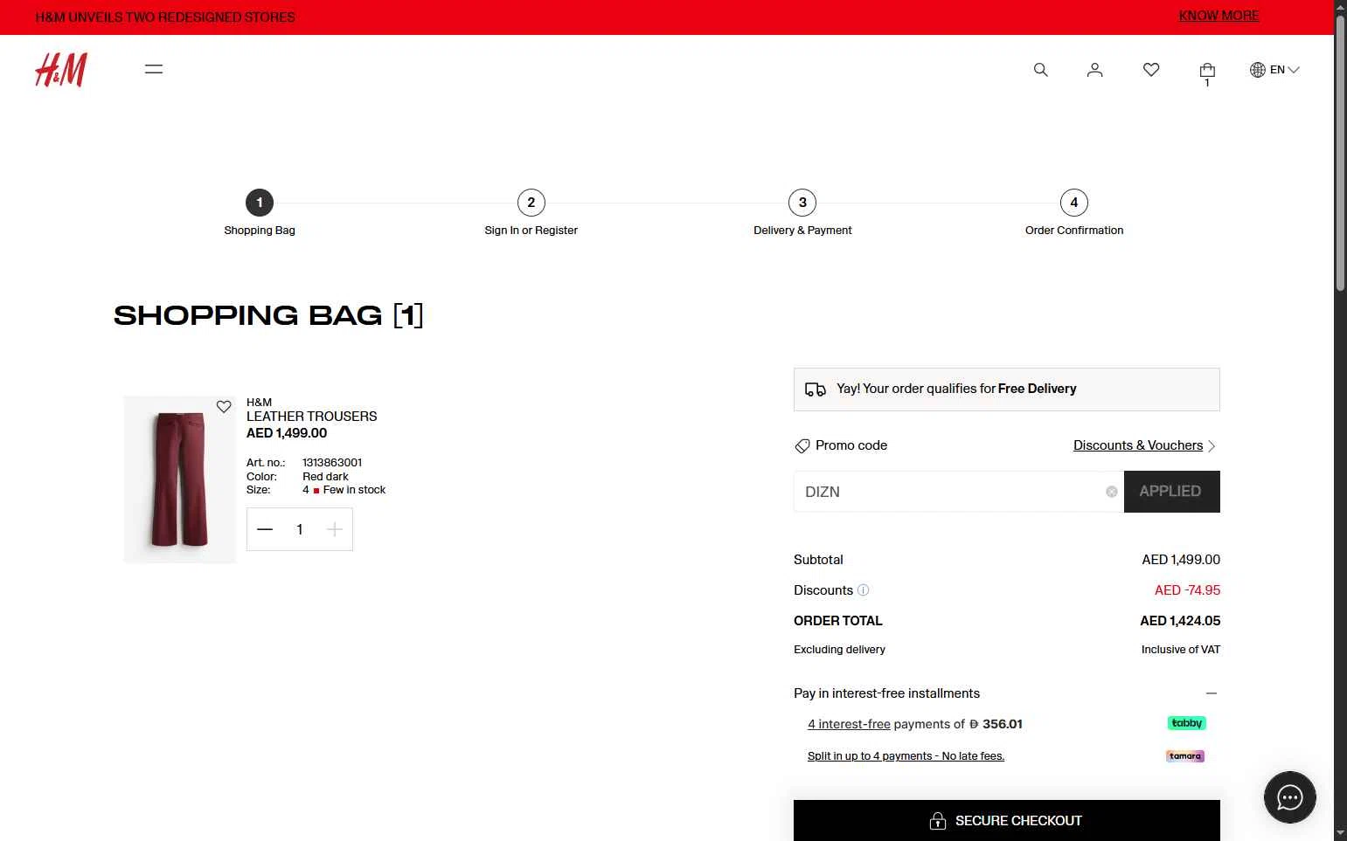
Task: Click the tabby logo badge
Action: [1187, 723]
